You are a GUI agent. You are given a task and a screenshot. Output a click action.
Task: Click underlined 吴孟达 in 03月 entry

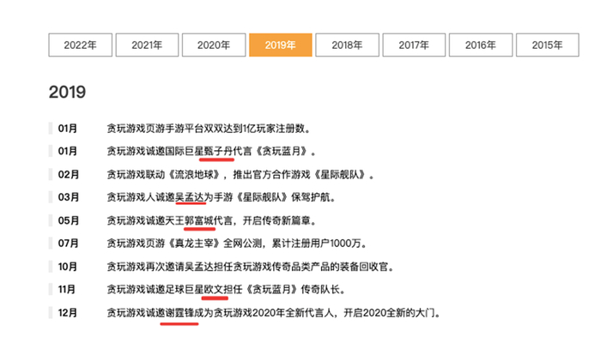pos(190,197)
